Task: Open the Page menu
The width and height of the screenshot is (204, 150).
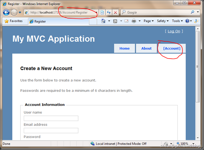Action: click(x=149, y=21)
